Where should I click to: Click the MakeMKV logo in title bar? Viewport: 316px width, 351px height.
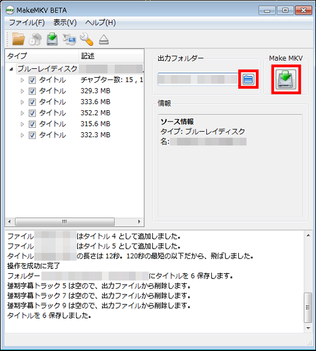pos(10,10)
